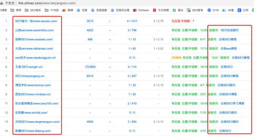Screen dimensions: 254x137
Task: Click the DoNews bookmark icon
Action: pos(135,10)
